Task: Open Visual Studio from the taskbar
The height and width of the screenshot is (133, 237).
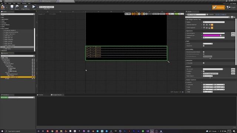Action: point(147,131)
